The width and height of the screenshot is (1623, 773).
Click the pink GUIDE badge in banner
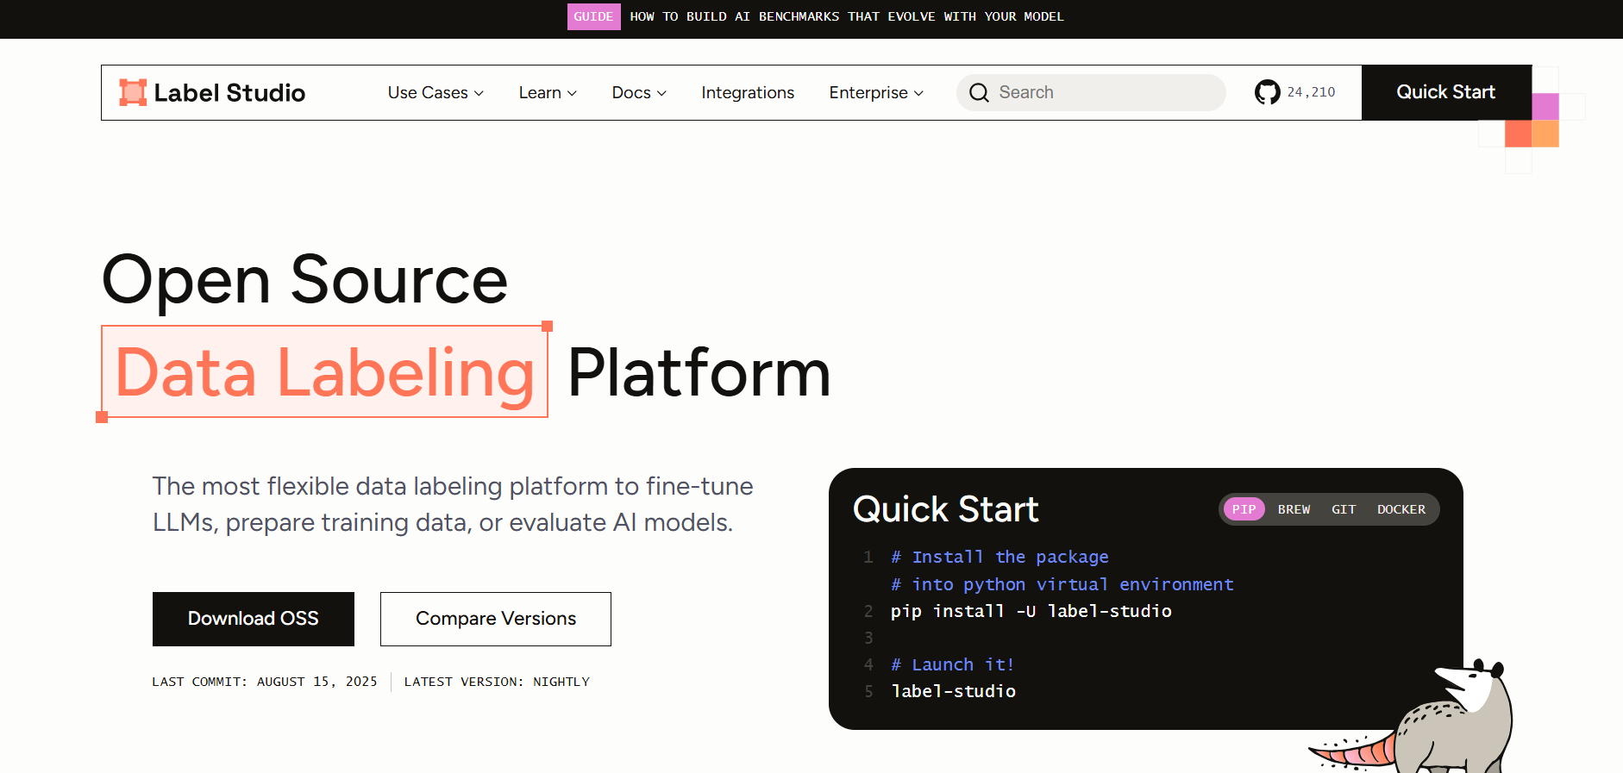point(593,16)
